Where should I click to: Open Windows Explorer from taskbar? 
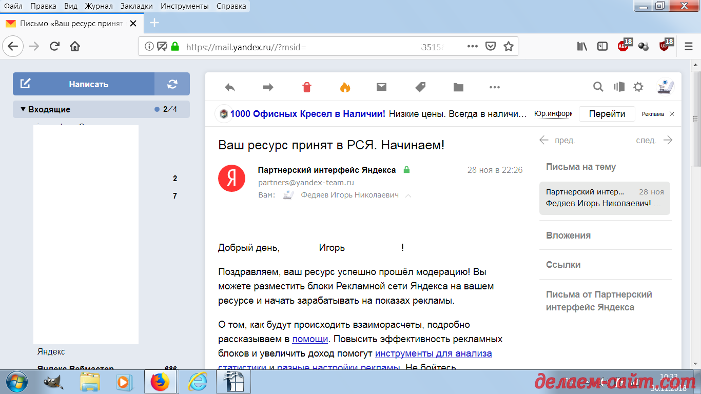[x=90, y=382]
